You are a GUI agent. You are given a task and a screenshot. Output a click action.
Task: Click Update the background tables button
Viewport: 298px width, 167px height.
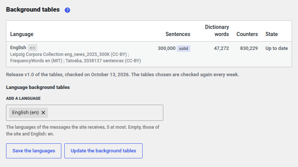click(103, 151)
